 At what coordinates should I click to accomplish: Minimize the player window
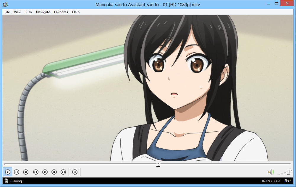[268, 4]
